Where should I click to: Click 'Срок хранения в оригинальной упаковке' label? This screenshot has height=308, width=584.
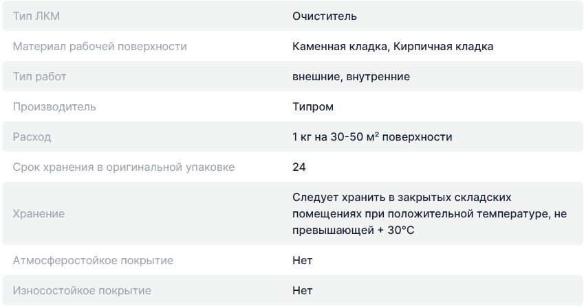pyautogui.click(x=124, y=167)
